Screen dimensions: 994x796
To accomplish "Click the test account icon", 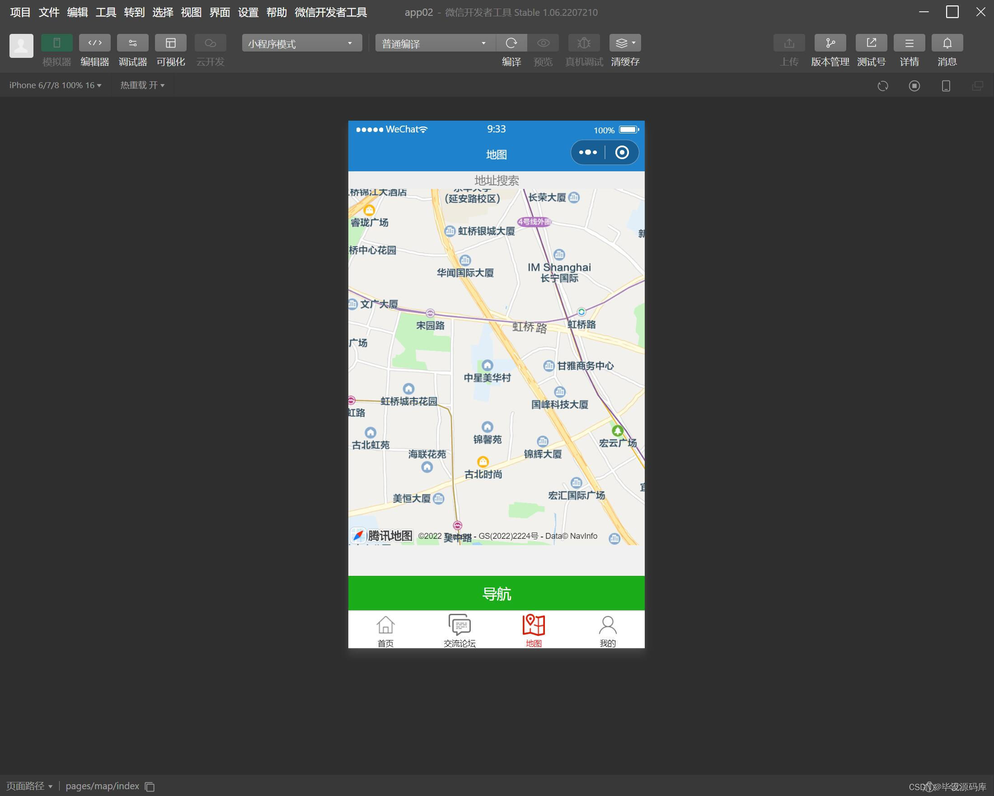I will pyautogui.click(x=871, y=43).
